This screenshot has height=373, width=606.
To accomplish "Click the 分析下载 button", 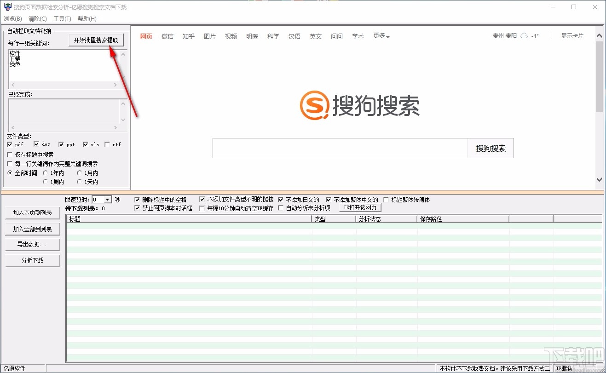I will pyautogui.click(x=32, y=260).
